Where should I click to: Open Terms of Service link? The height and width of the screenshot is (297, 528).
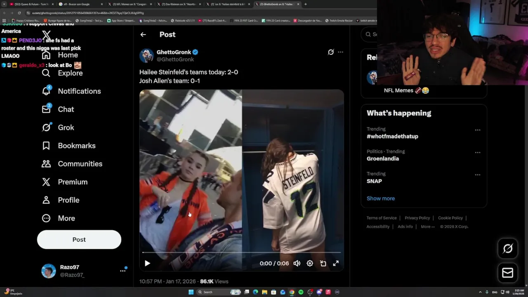coord(382,218)
